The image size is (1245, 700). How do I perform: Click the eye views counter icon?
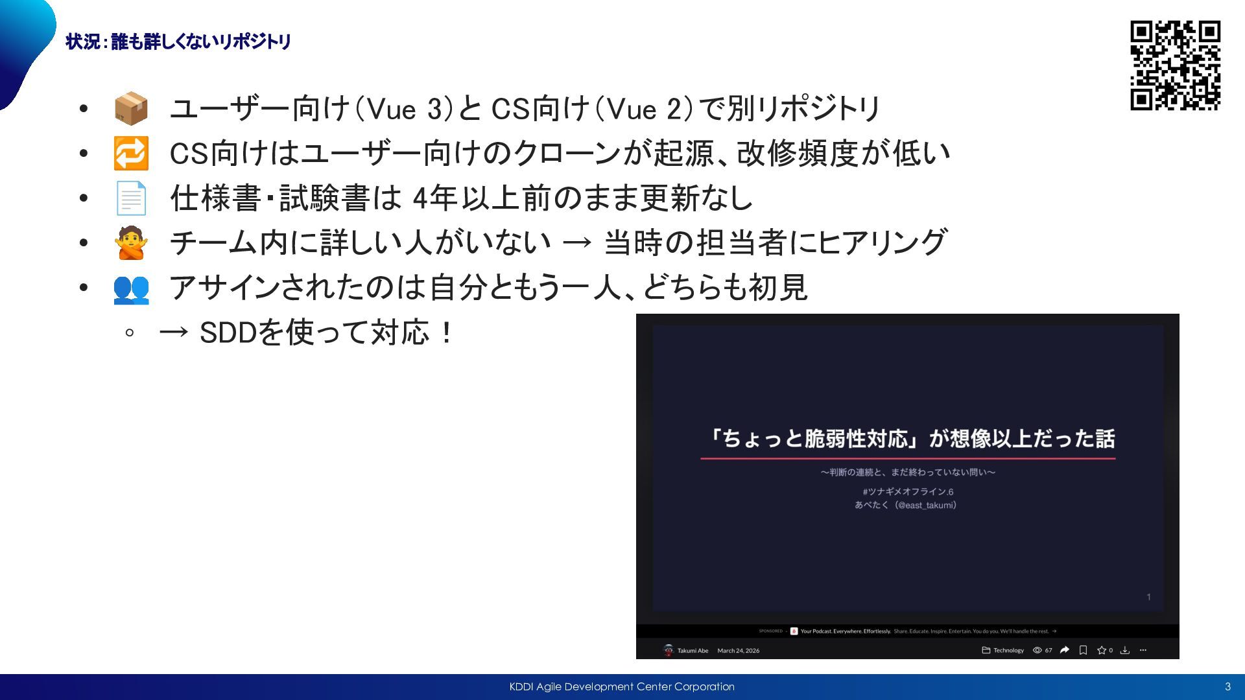point(1037,650)
